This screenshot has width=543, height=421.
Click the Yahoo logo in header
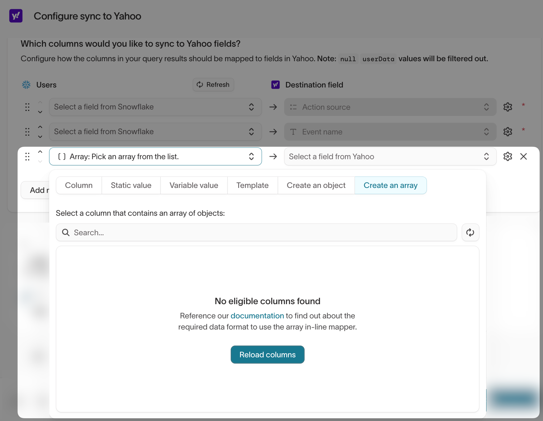16,16
